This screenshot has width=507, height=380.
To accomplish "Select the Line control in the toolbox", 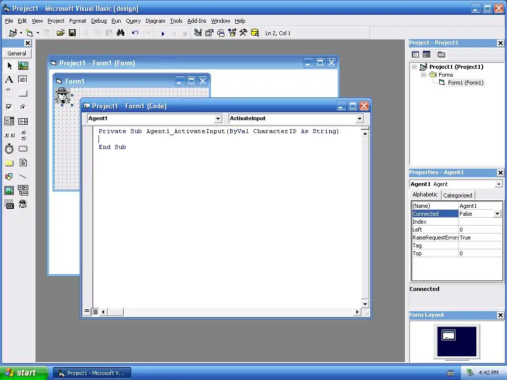I will 23,177.
